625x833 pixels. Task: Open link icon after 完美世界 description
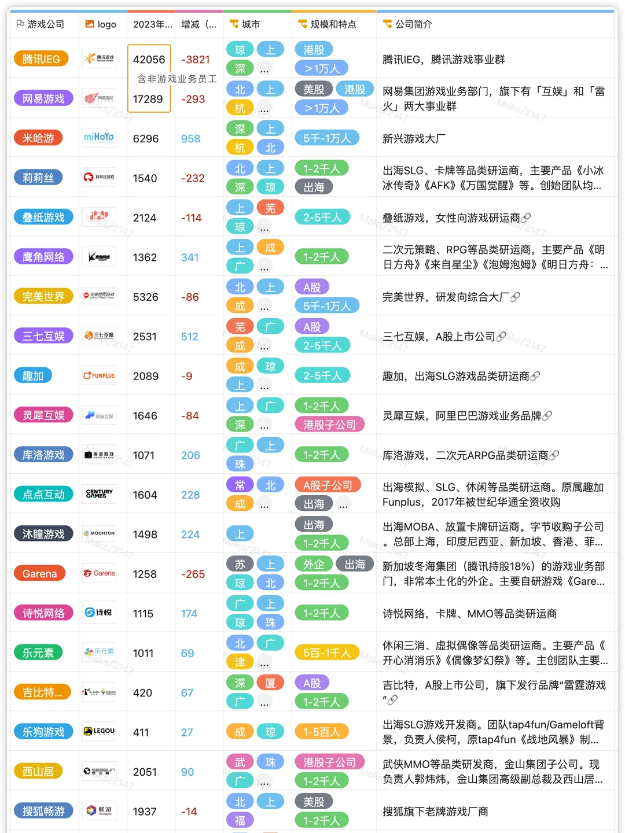(x=515, y=297)
